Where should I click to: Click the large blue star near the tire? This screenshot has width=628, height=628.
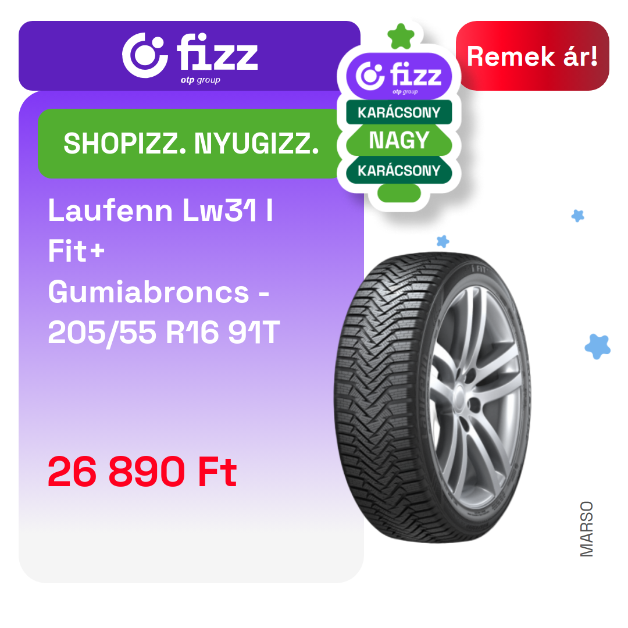point(598,347)
